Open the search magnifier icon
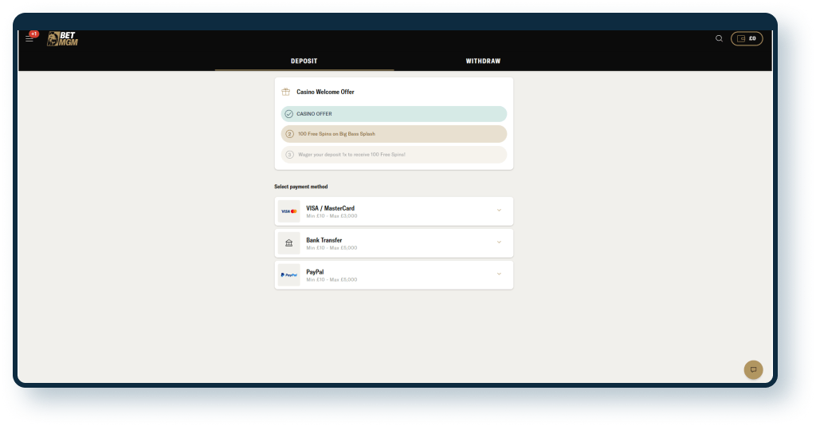 tap(719, 38)
